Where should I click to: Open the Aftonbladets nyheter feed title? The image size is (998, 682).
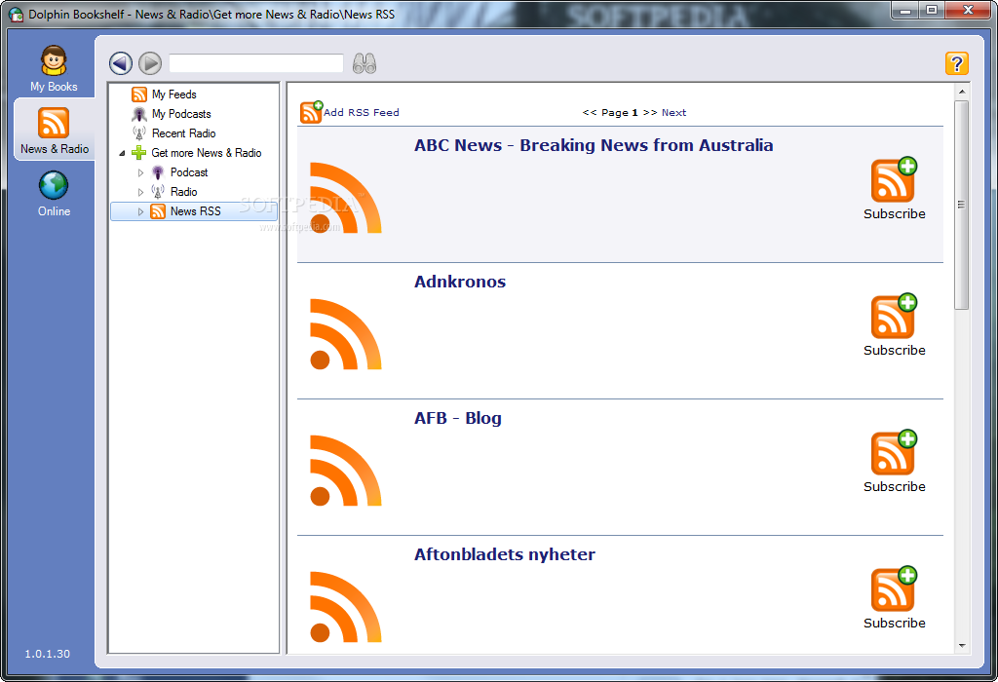[505, 554]
